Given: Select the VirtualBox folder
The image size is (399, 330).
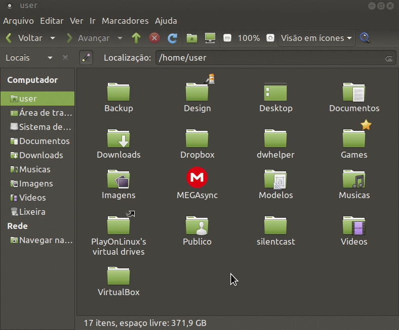Looking at the screenshot, I should (118, 281).
